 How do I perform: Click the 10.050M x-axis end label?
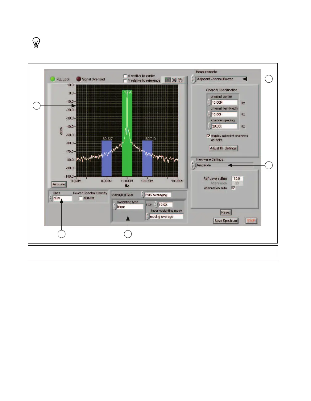click(178, 181)
